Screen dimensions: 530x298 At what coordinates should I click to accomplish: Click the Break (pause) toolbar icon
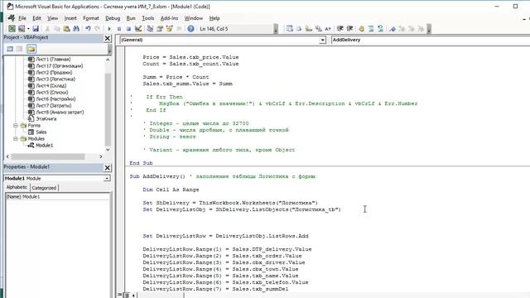pyautogui.click(x=119, y=29)
